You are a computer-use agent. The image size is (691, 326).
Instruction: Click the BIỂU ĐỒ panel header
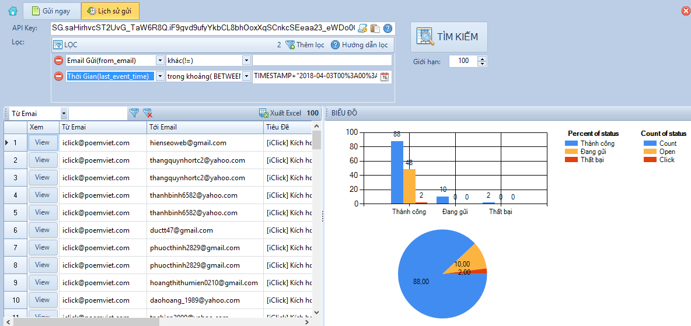tap(508, 113)
